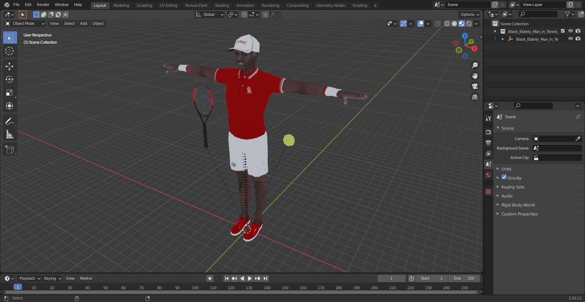The width and height of the screenshot is (585, 302).
Task: Select the Annotate pencil tool
Action: (x=9, y=121)
